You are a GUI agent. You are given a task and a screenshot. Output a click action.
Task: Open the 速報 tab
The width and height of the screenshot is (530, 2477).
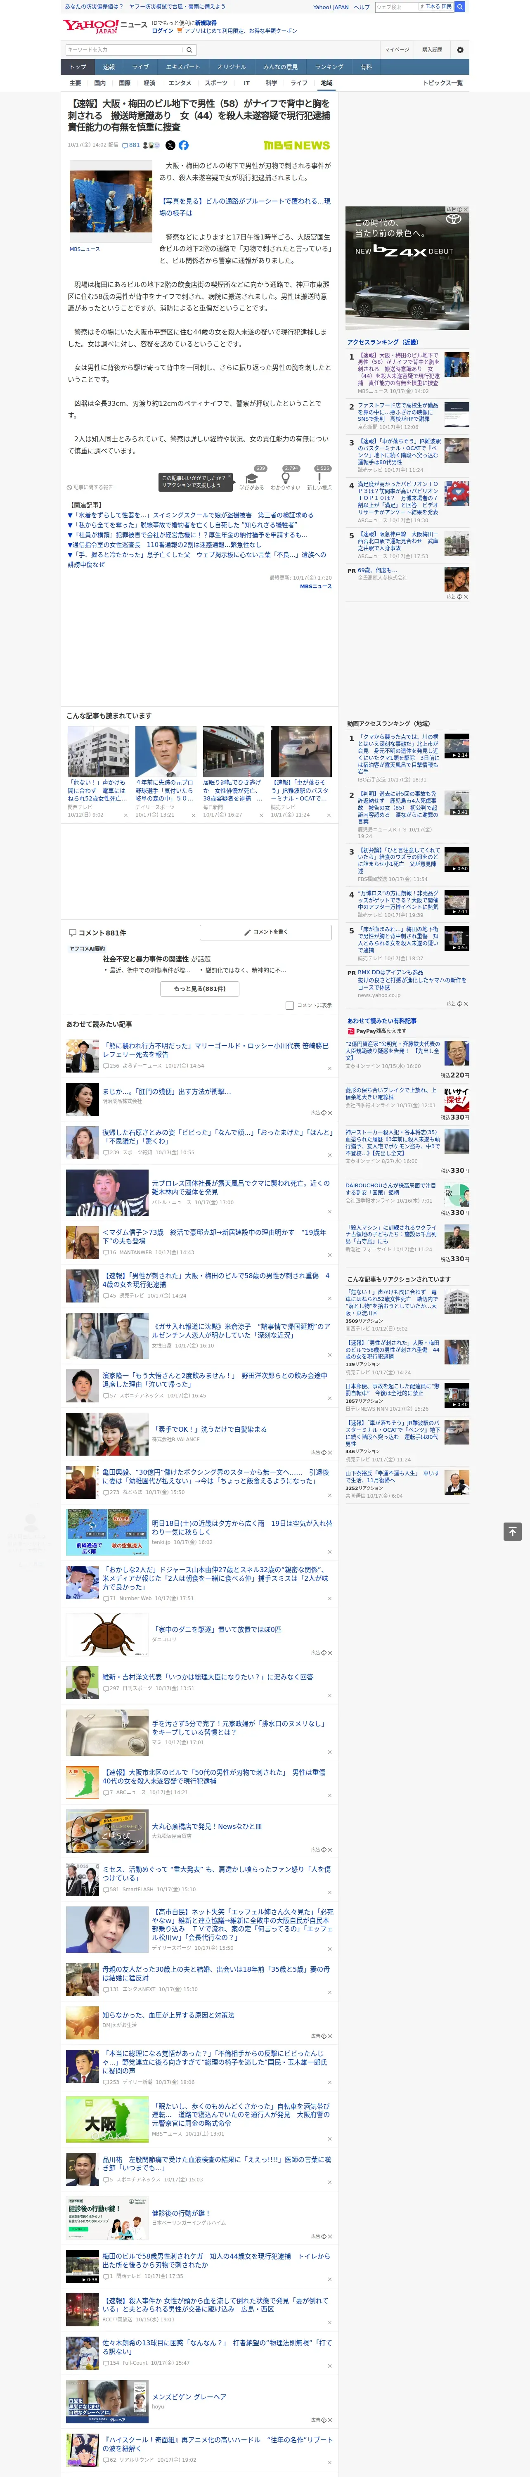coord(109,67)
